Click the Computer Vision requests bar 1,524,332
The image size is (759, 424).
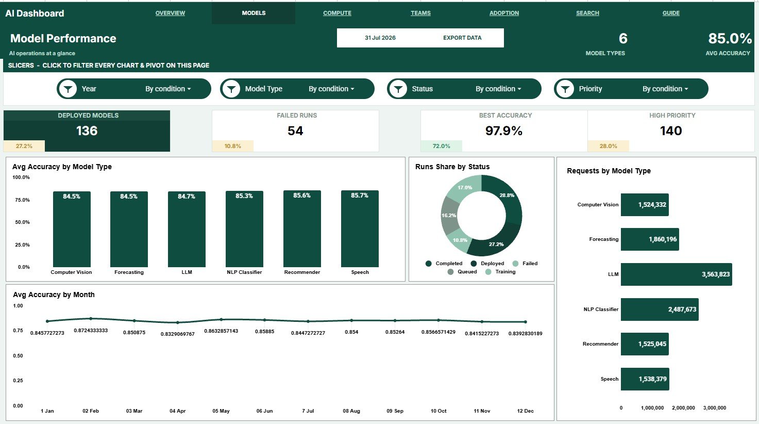[645, 205]
